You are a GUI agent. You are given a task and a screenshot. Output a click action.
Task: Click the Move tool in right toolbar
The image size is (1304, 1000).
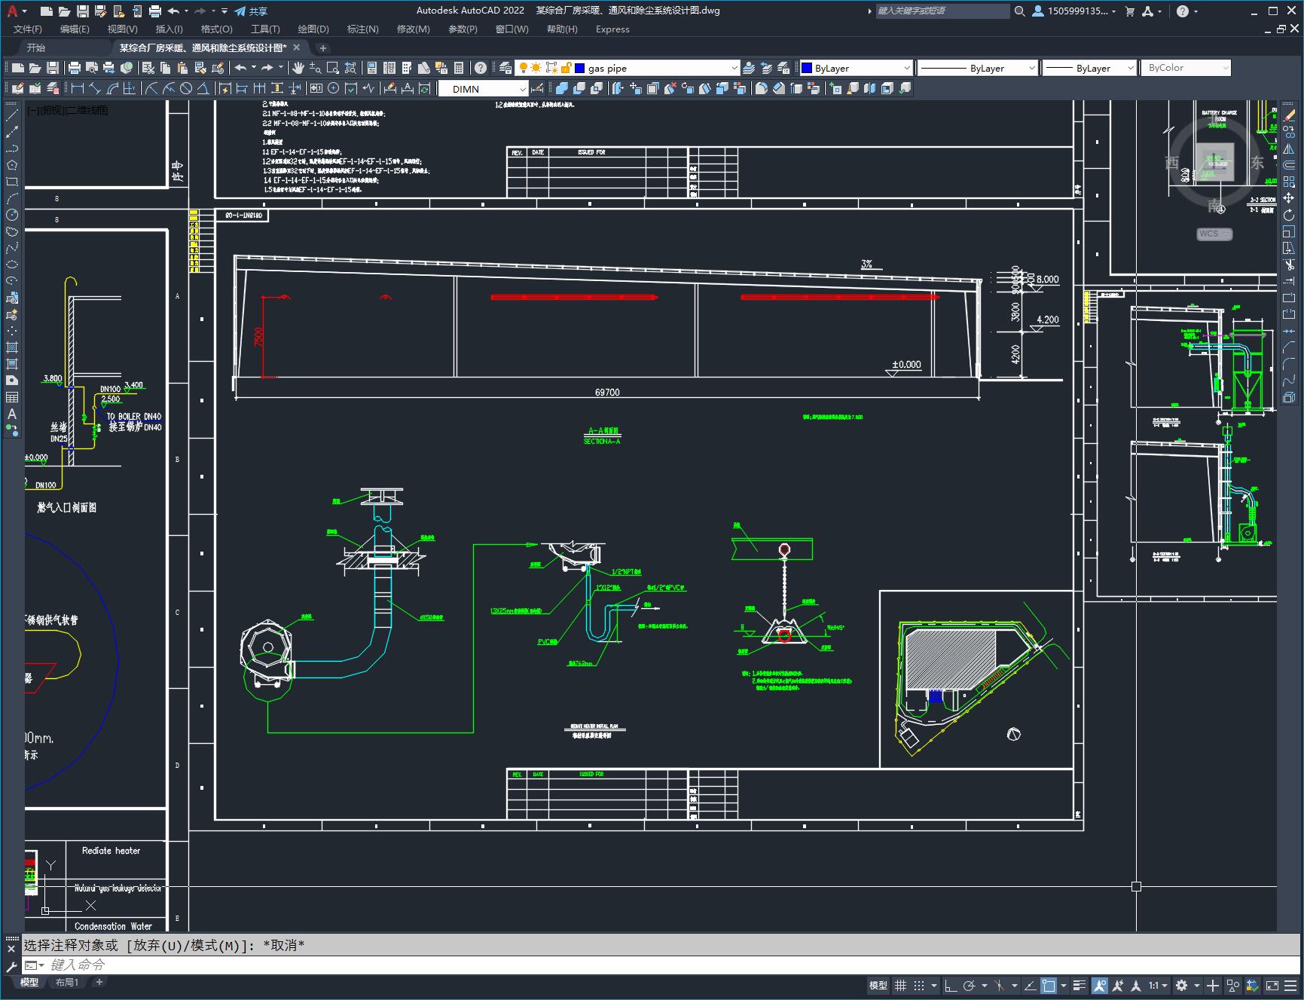(x=1289, y=198)
